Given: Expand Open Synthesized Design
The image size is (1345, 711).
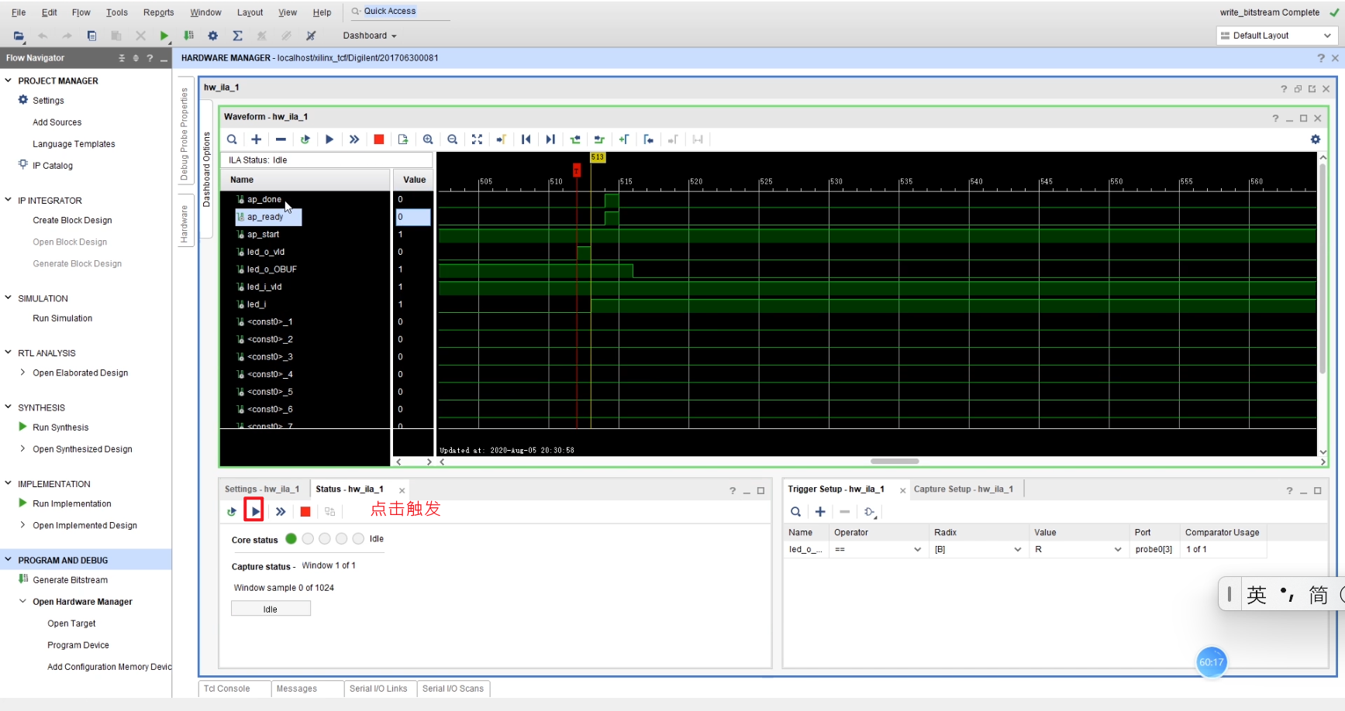Looking at the screenshot, I should click(x=22, y=448).
